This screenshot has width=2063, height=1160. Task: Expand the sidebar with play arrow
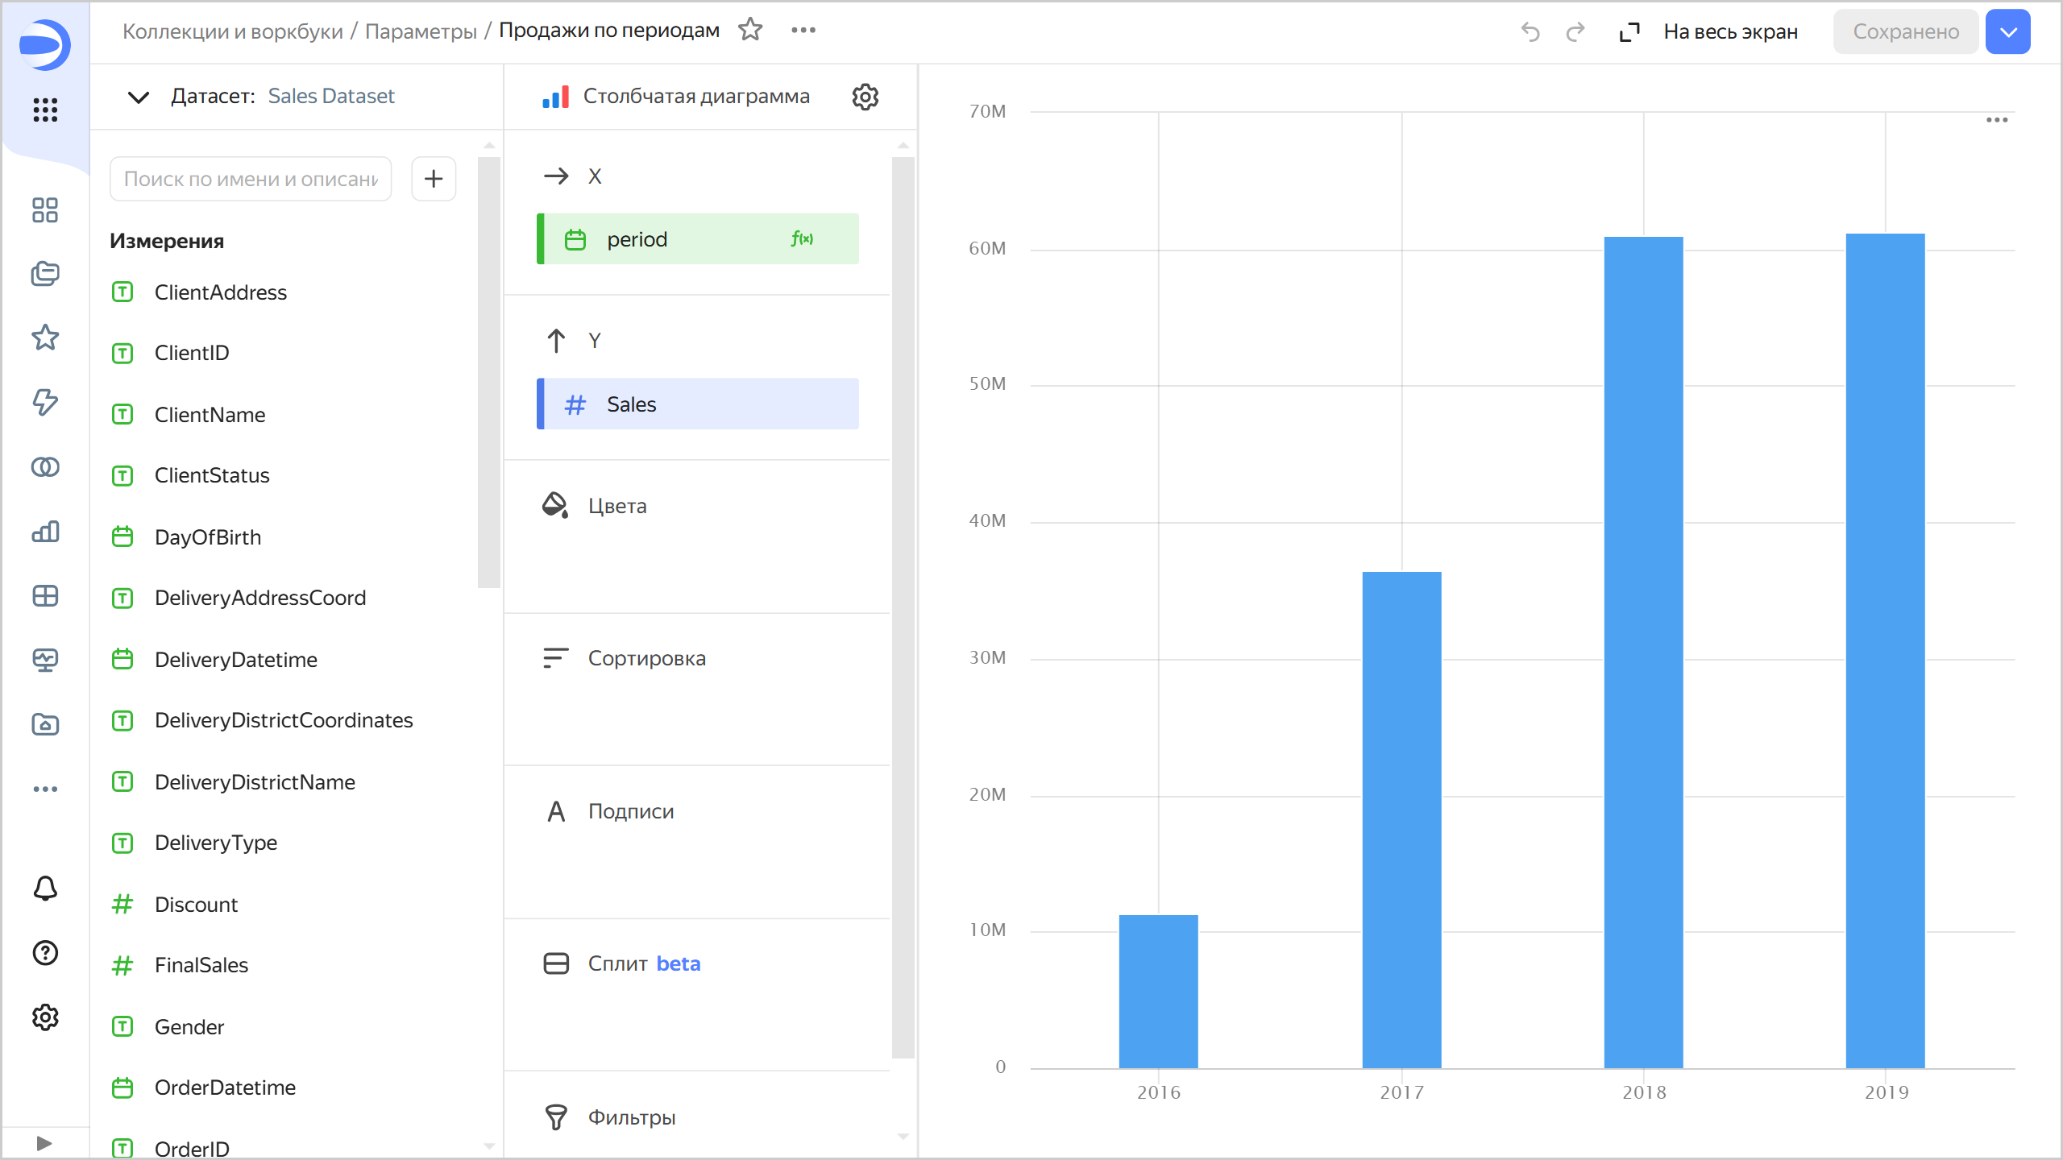[x=44, y=1142]
